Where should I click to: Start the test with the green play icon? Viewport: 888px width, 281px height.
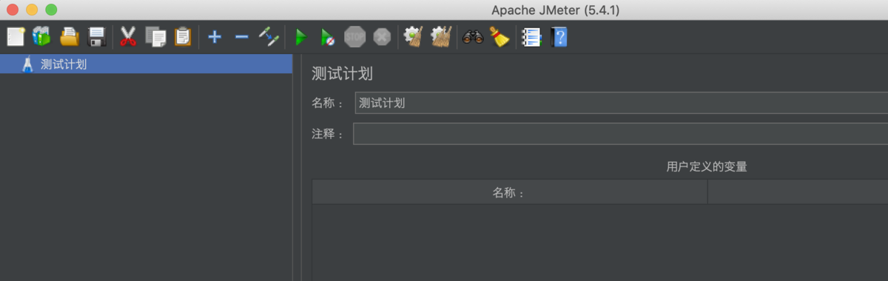(300, 36)
